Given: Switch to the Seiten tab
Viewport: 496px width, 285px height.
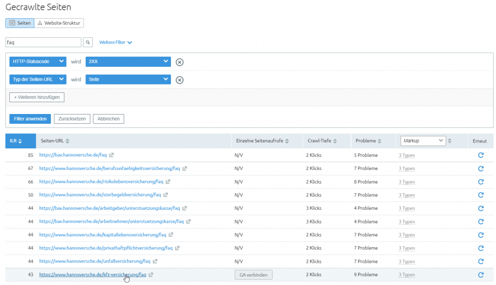Looking at the screenshot, I should click(20, 23).
